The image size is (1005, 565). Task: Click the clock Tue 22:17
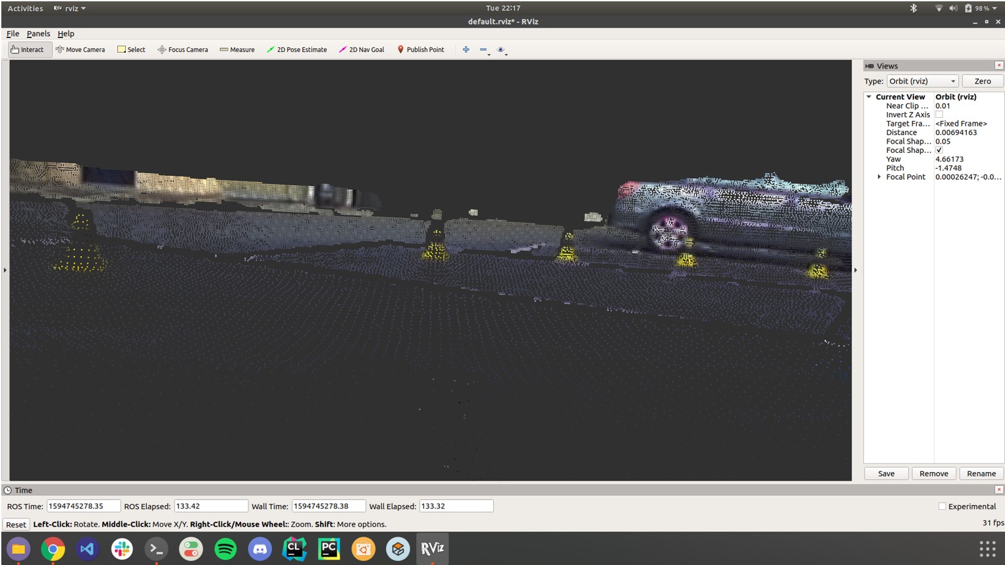503,9
